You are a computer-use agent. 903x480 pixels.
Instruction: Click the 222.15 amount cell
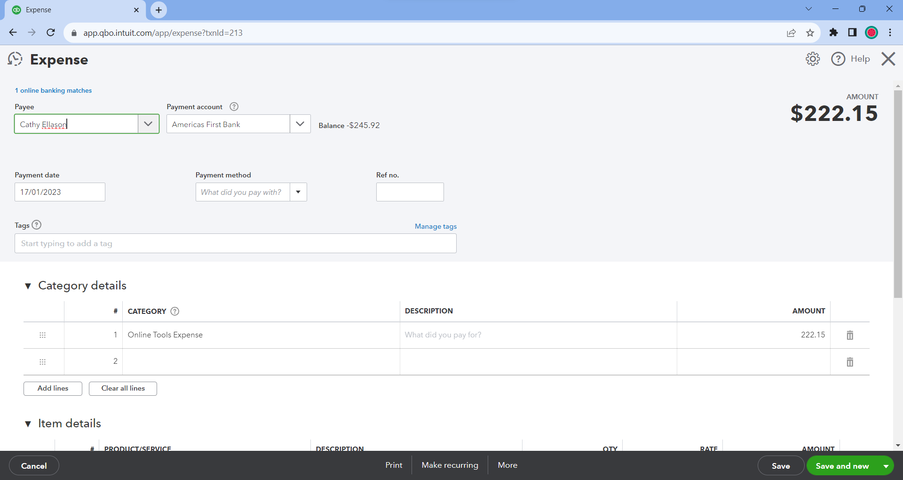click(753, 335)
